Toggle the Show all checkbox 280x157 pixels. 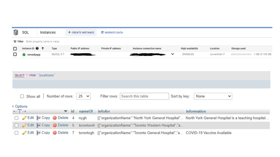pyautogui.click(x=22, y=96)
